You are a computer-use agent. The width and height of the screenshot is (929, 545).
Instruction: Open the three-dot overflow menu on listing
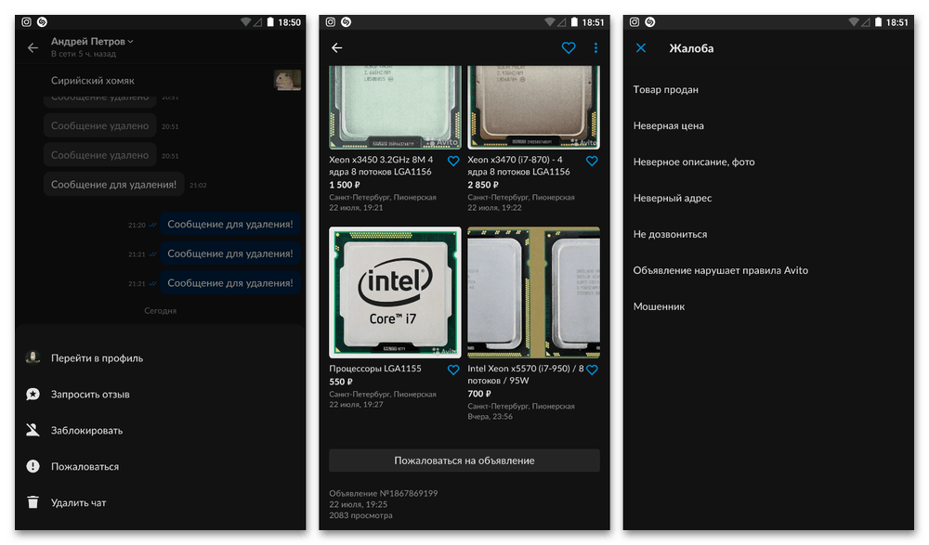(595, 48)
